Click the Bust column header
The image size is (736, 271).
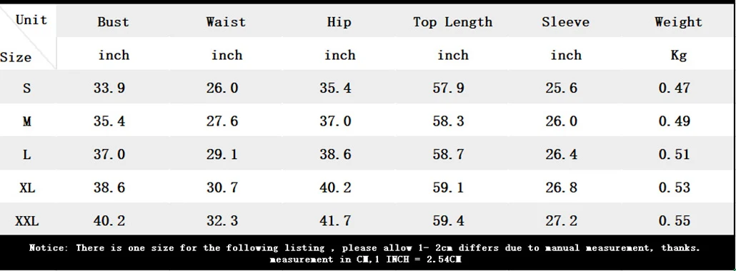coord(113,22)
